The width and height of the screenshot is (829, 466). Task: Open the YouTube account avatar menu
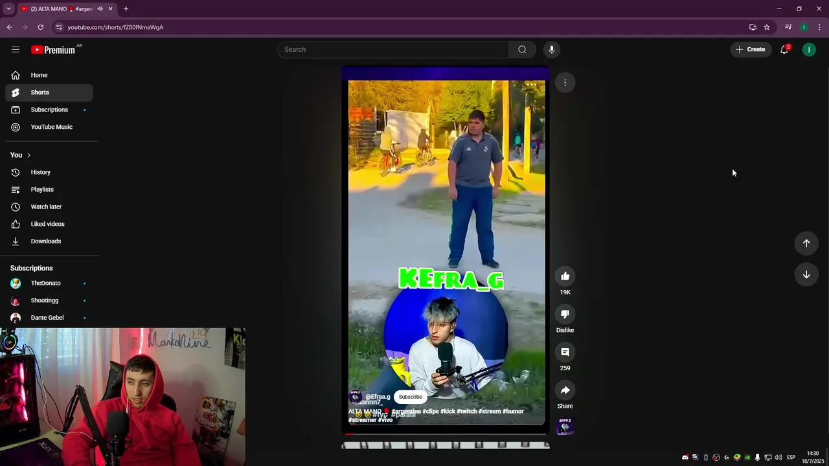click(x=809, y=49)
